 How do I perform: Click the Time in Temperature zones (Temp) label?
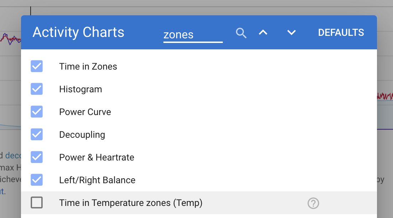[x=131, y=203]
